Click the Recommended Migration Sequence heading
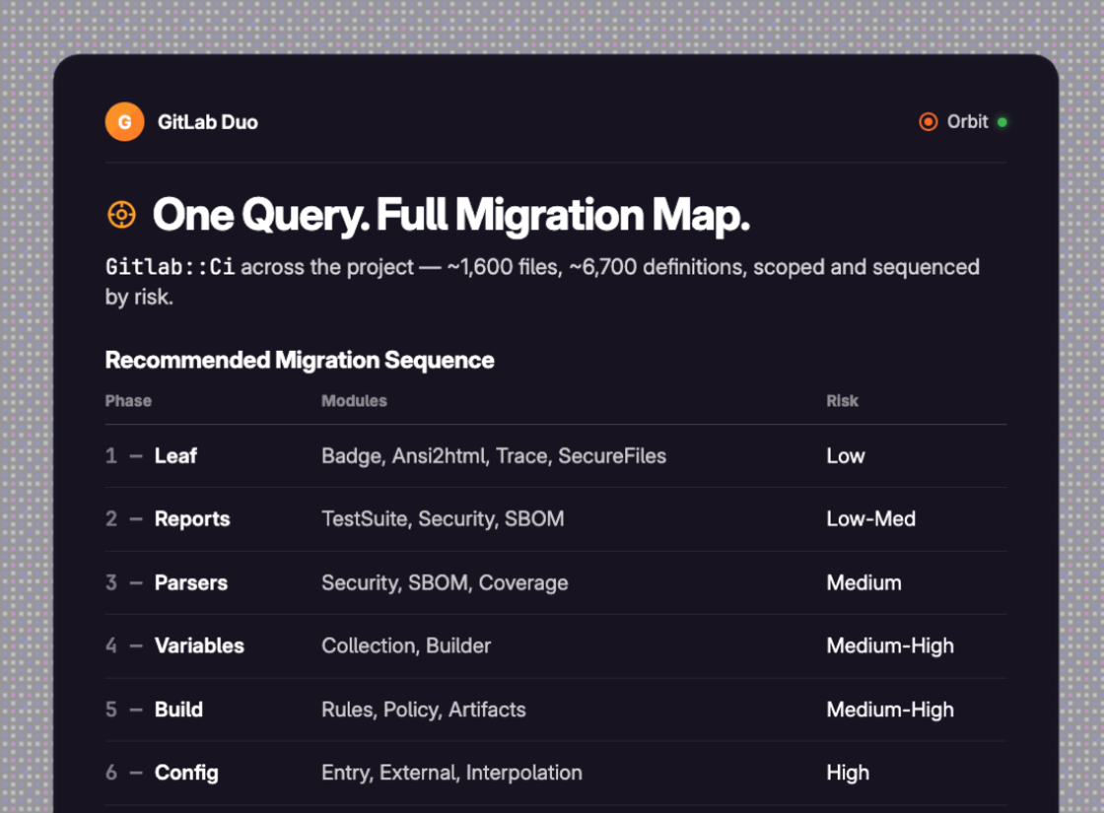Viewport: 1104px width, 813px height. [x=300, y=360]
